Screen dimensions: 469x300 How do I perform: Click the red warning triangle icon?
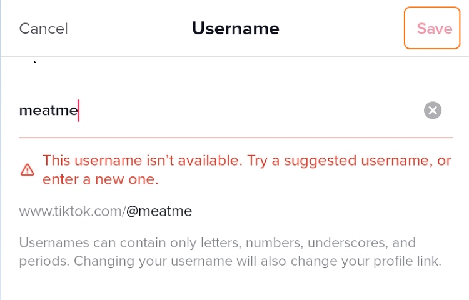click(x=28, y=170)
